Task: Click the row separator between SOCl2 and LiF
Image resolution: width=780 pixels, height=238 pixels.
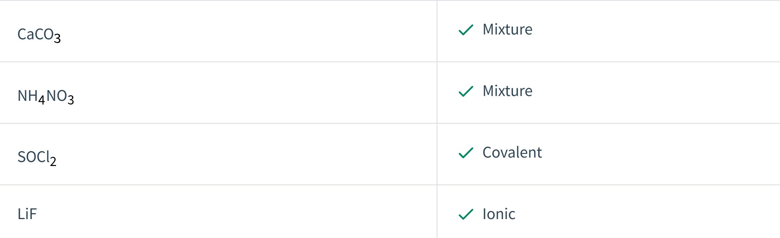Action: tap(390, 185)
